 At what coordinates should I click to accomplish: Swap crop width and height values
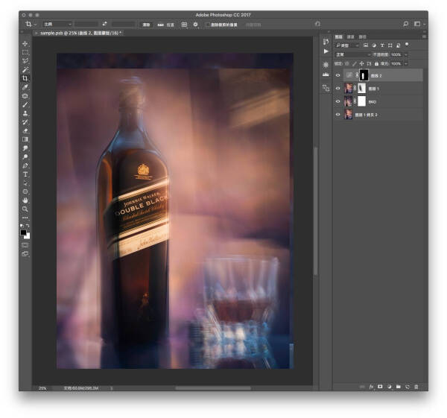tap(104, 24)
